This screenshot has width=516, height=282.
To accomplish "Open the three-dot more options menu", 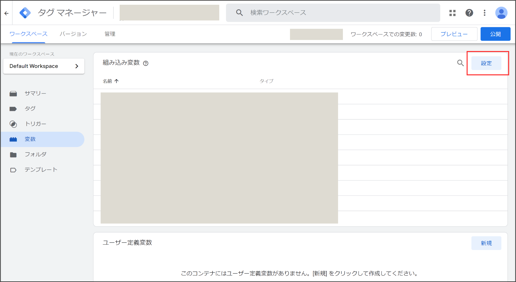I will pos(484,13).
